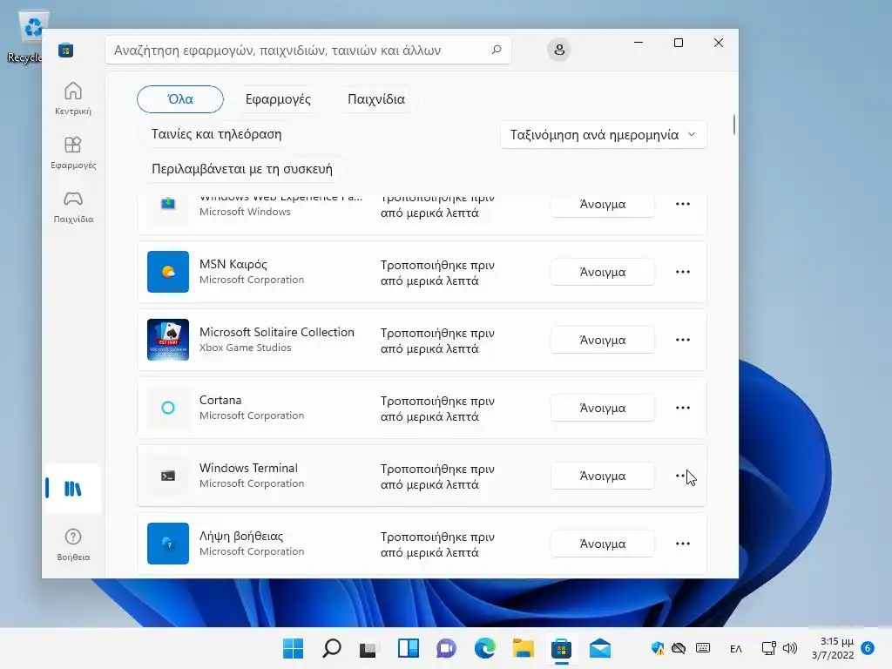The width and height of the screenshot is (892, 669).
Task: Click the search magnifier icon
Action: click(x=496, y=50)
